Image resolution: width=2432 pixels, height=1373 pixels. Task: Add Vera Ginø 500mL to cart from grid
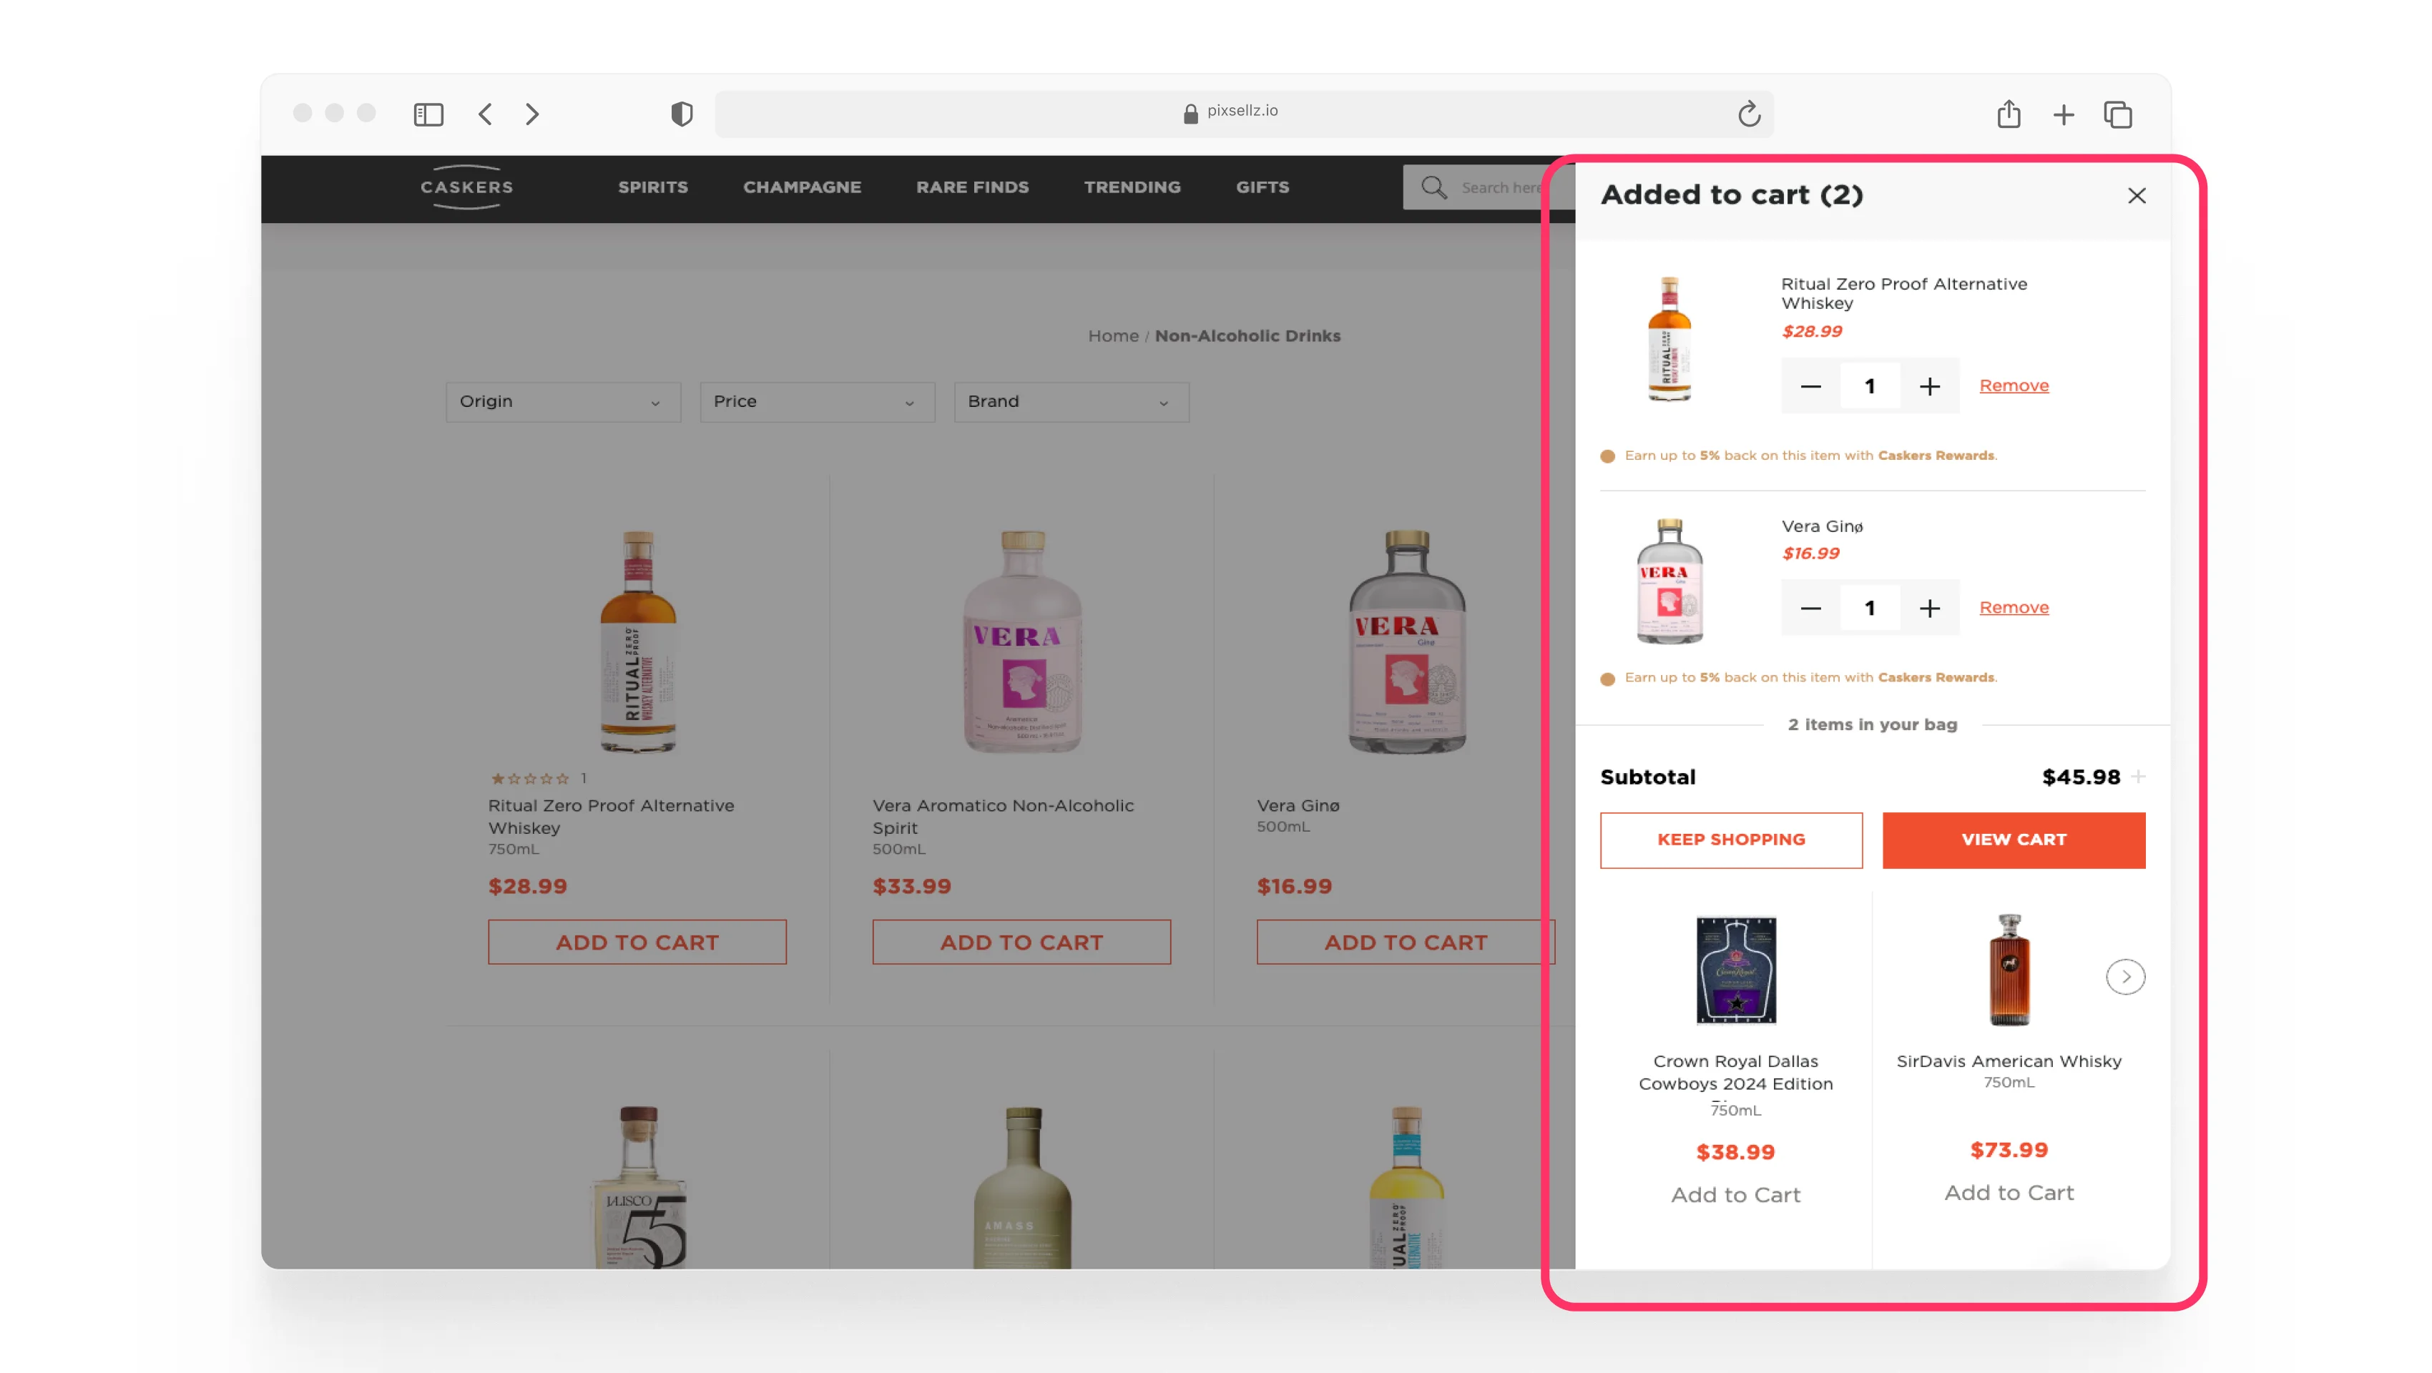(x=1405, y=942)
